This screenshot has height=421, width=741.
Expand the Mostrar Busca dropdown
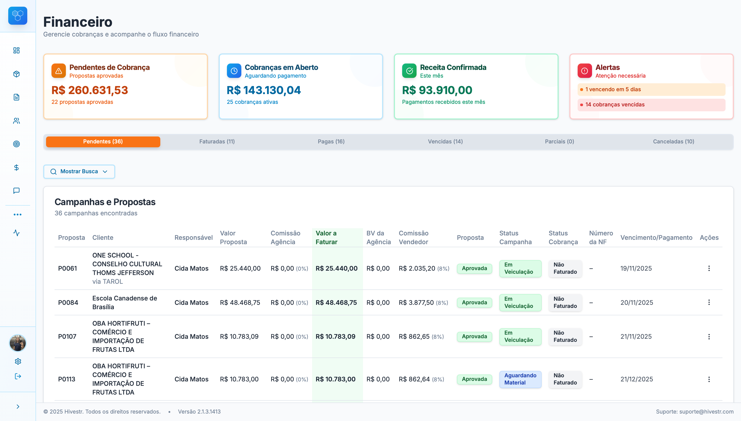[x=79, y=171]
